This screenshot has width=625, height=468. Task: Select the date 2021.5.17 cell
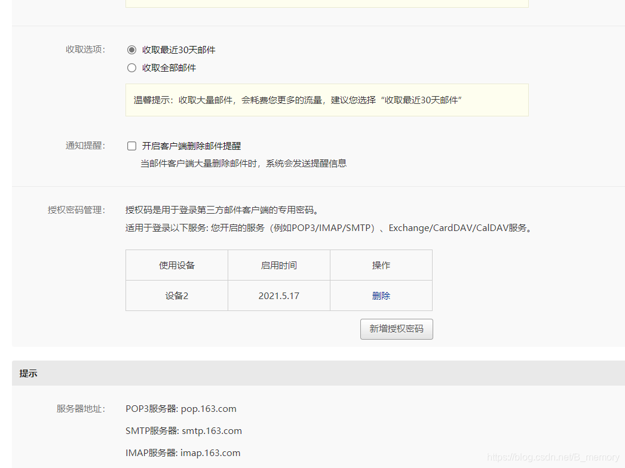point(278,295)
